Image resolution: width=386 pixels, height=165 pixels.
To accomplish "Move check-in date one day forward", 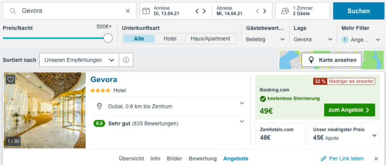I will point(204,11).
